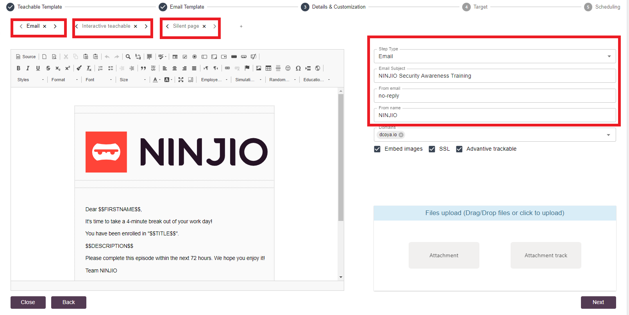This screenshot has height=315, width=629.
Task: Click the Next button
Action: 598,302
